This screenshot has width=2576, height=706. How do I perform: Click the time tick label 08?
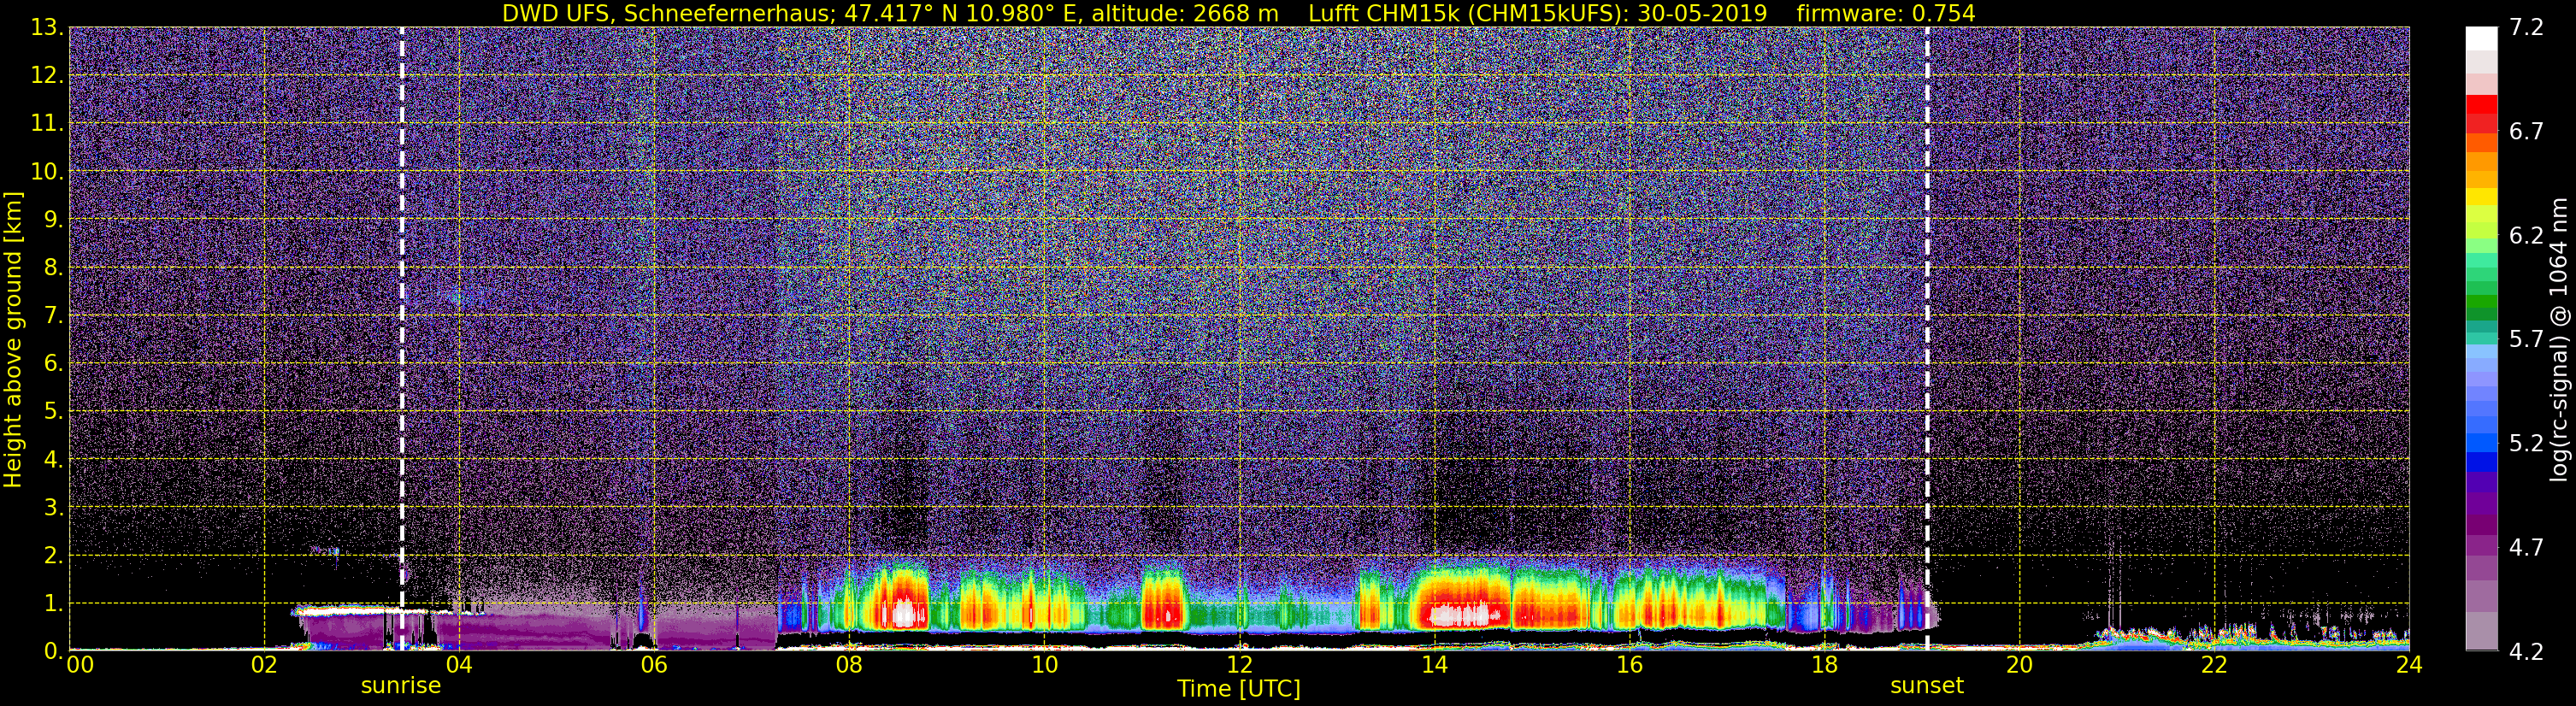(849, 665)
